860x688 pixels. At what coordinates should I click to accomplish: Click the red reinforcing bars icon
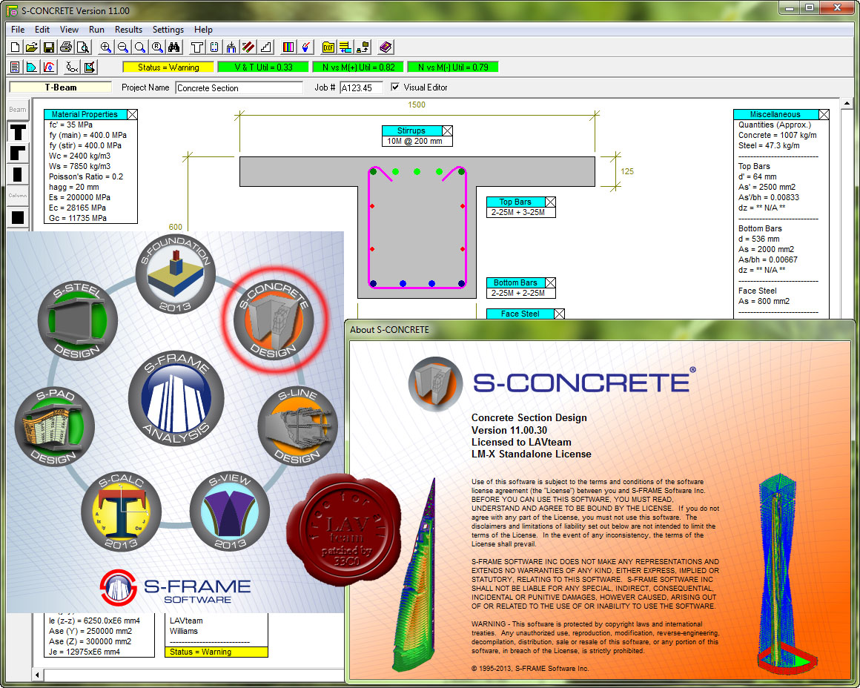click(248, 47)
